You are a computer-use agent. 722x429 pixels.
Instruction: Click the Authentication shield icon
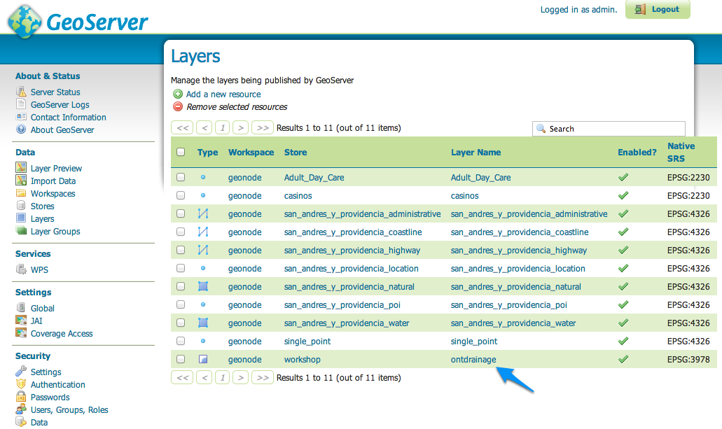(x=21, y=384)
